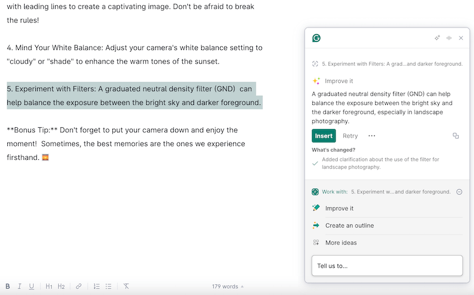Click the quoted selection text at panel top
This screenshot has height=295, width=474.
point(392,64)
